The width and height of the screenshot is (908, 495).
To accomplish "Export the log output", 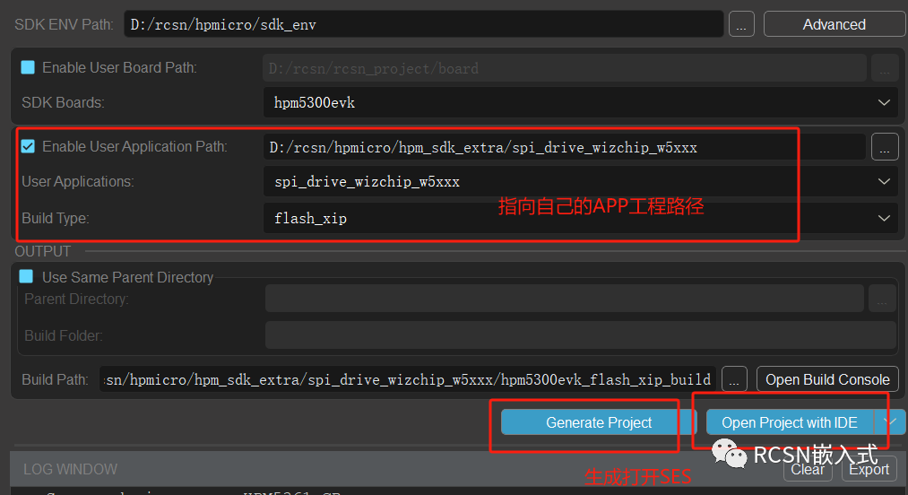I will [869, 469].
